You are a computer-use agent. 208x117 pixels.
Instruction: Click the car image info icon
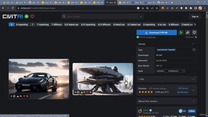coord(66,96)
